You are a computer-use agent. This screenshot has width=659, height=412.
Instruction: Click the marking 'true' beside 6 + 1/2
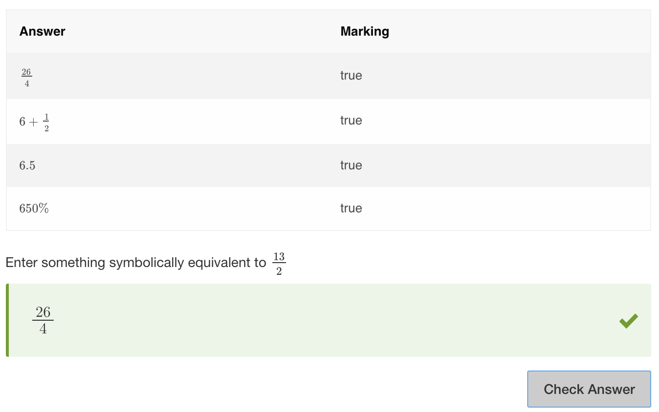pyautogui.click(x=351, y=120)
